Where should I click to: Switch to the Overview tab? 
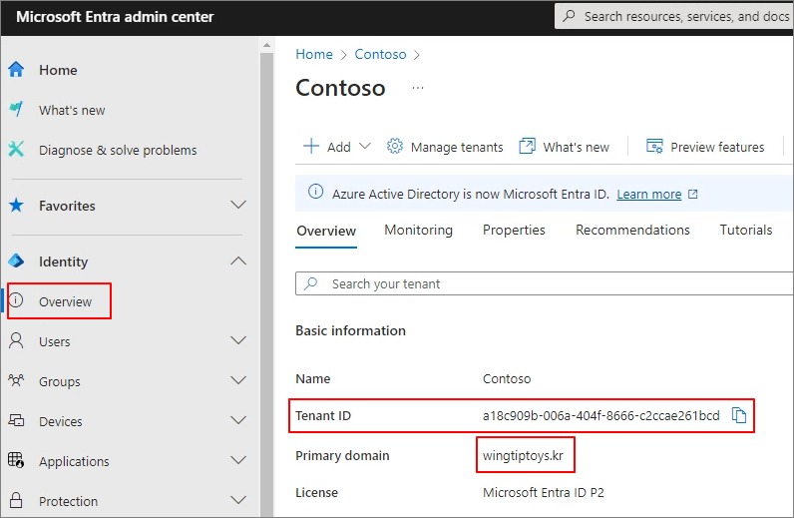click(326, 232)
